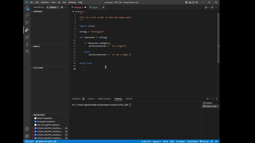
Task: Open the Edit menu
Action: (x=37, y=2)
